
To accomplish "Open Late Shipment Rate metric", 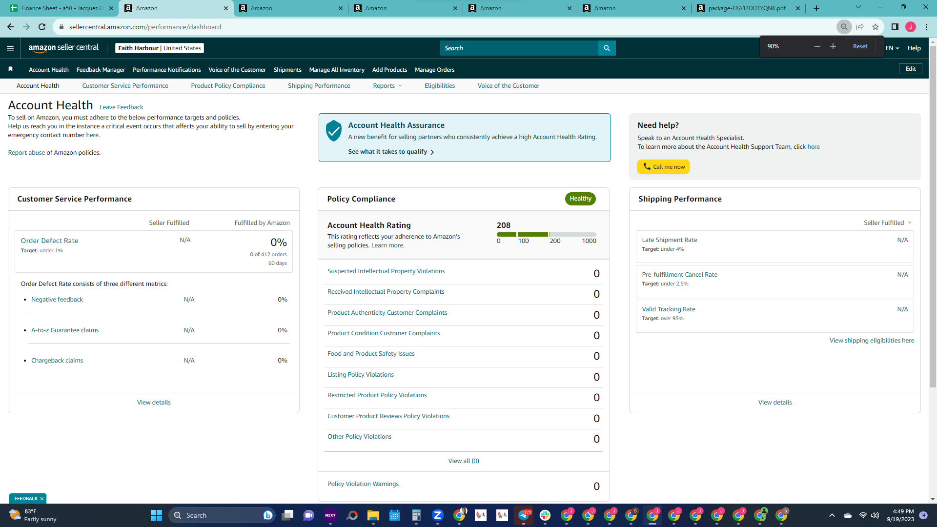I will point(669,240).
